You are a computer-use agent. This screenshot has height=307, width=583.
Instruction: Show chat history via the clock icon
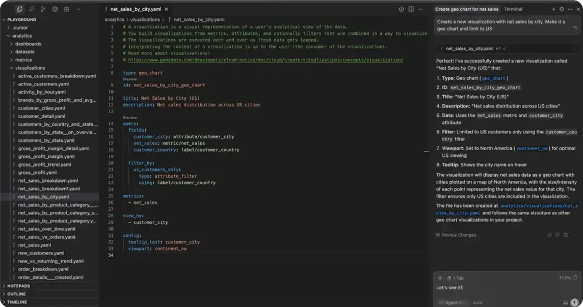tap(562, 9)
